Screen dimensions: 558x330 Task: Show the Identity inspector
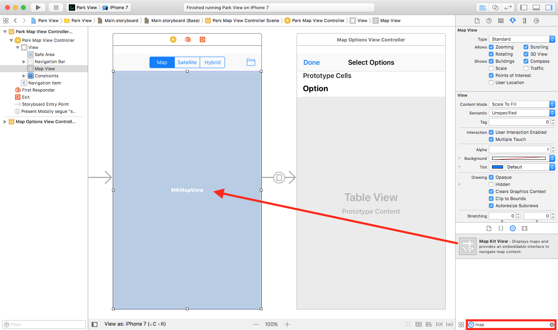coord(501,21)
